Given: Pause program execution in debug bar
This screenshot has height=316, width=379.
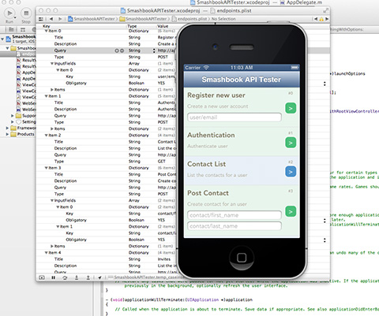Looking at the screenshot, I should 54,277.
